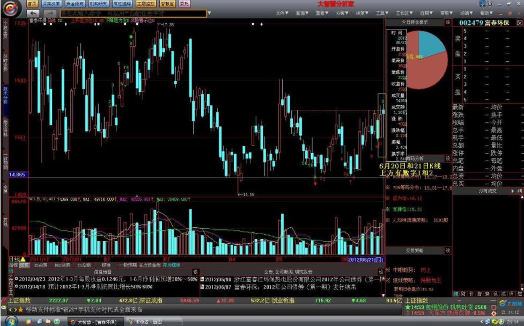Click document icon for 2012/06/08 announcement
524x326 pixels.
coord(202,279)
